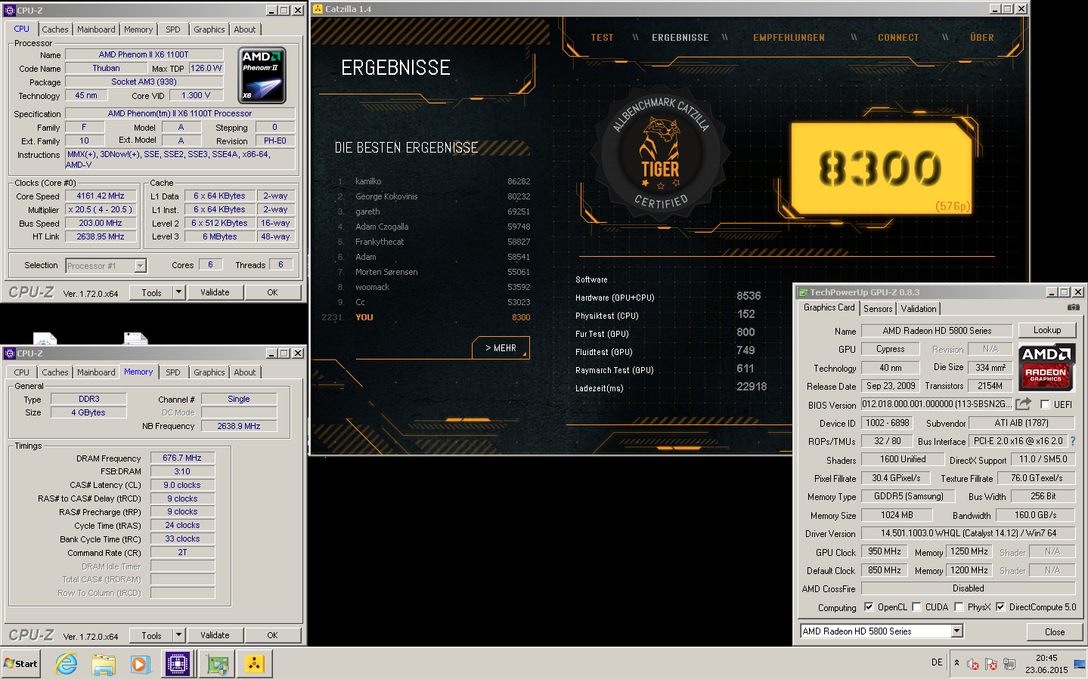Click the Catzilla title bar icon
The width and height of the screenshot is (1088, 679).
(x=318, y=9)
